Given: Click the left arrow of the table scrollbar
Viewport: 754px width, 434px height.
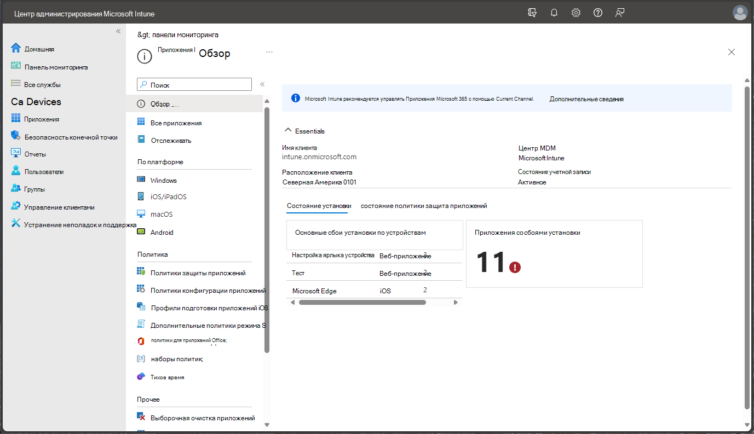Looking at the screenshot, I should coord(293,302).
